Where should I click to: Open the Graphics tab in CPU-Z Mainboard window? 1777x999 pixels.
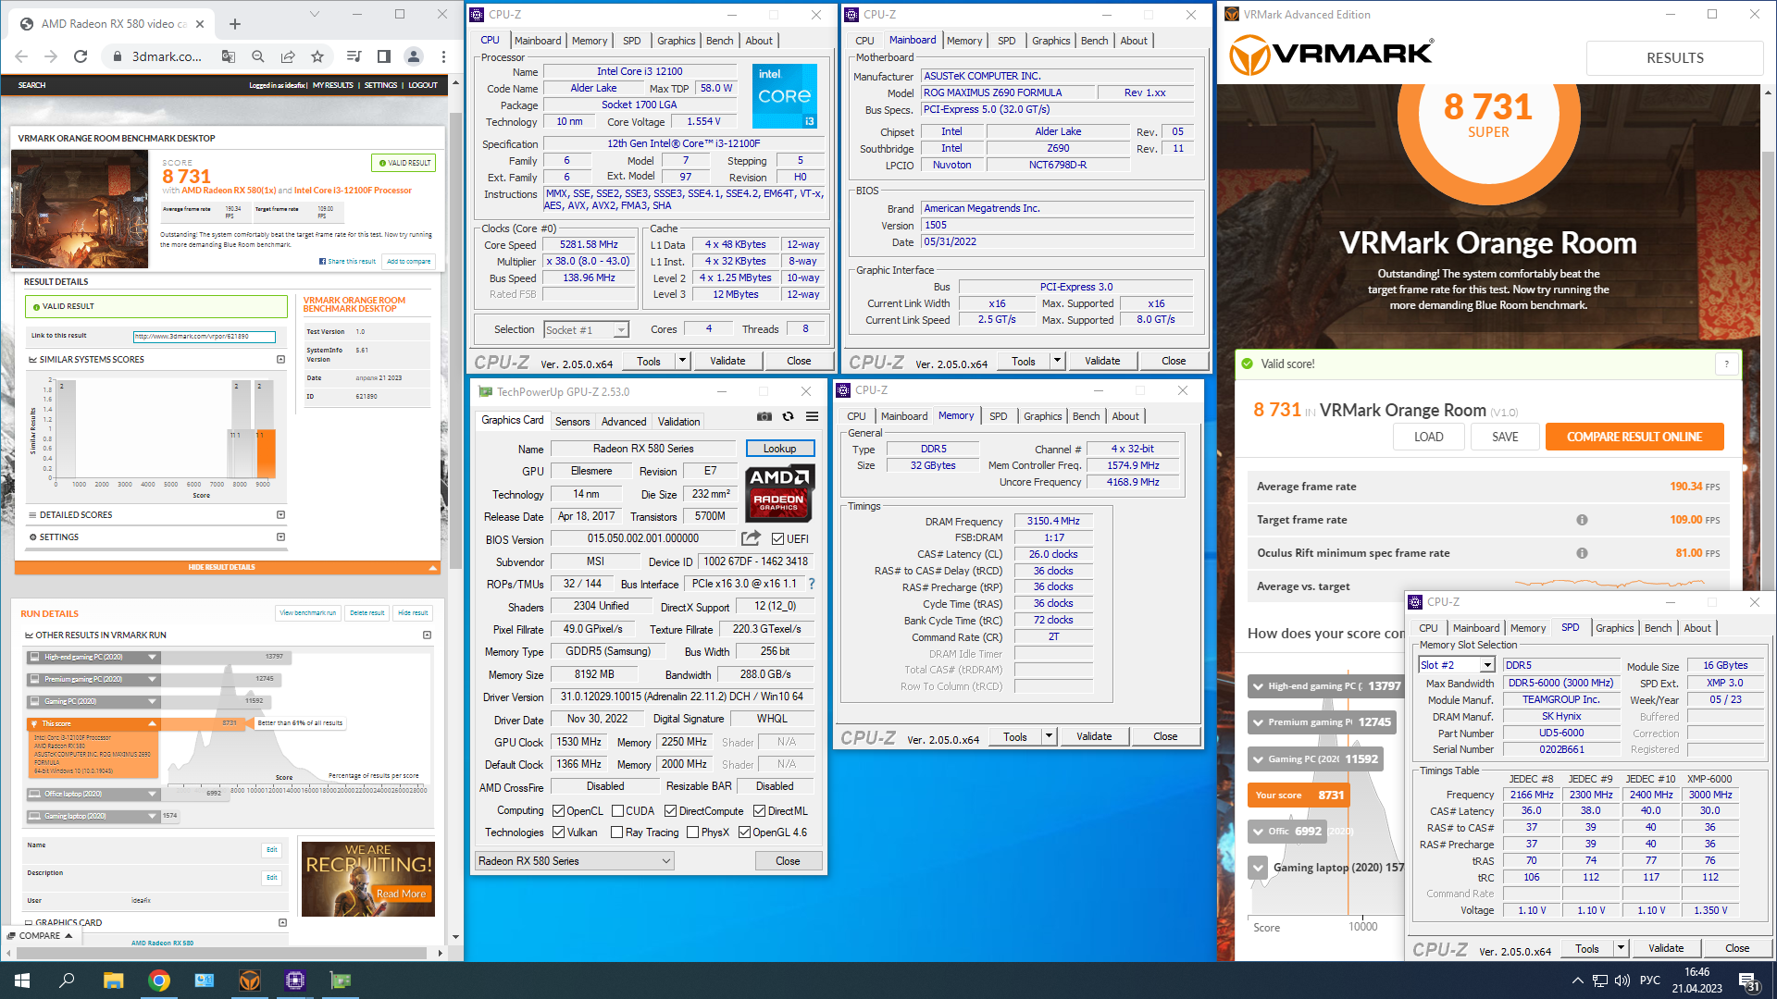point(1050,41)
